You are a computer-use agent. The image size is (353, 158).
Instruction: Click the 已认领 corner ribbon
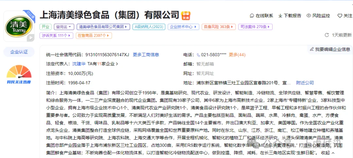tap(30, 16)
